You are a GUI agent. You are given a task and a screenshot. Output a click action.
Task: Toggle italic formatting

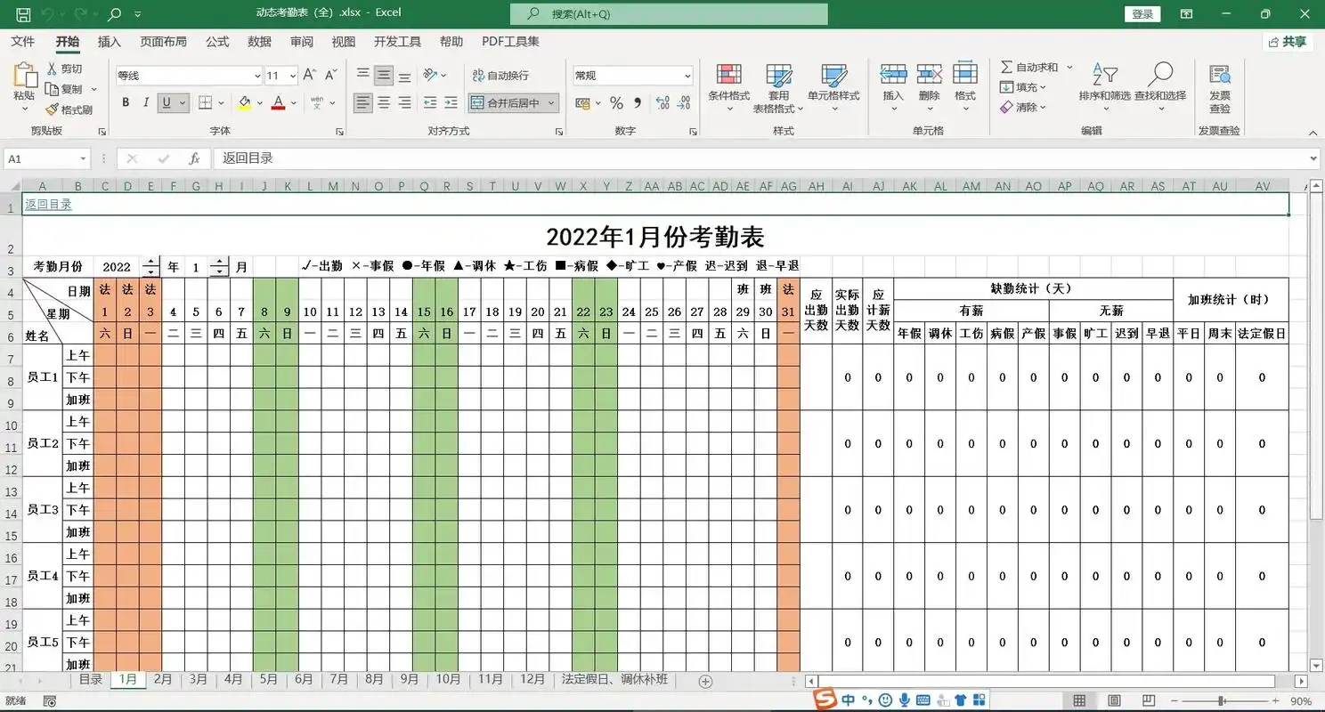tap(146, 102)
